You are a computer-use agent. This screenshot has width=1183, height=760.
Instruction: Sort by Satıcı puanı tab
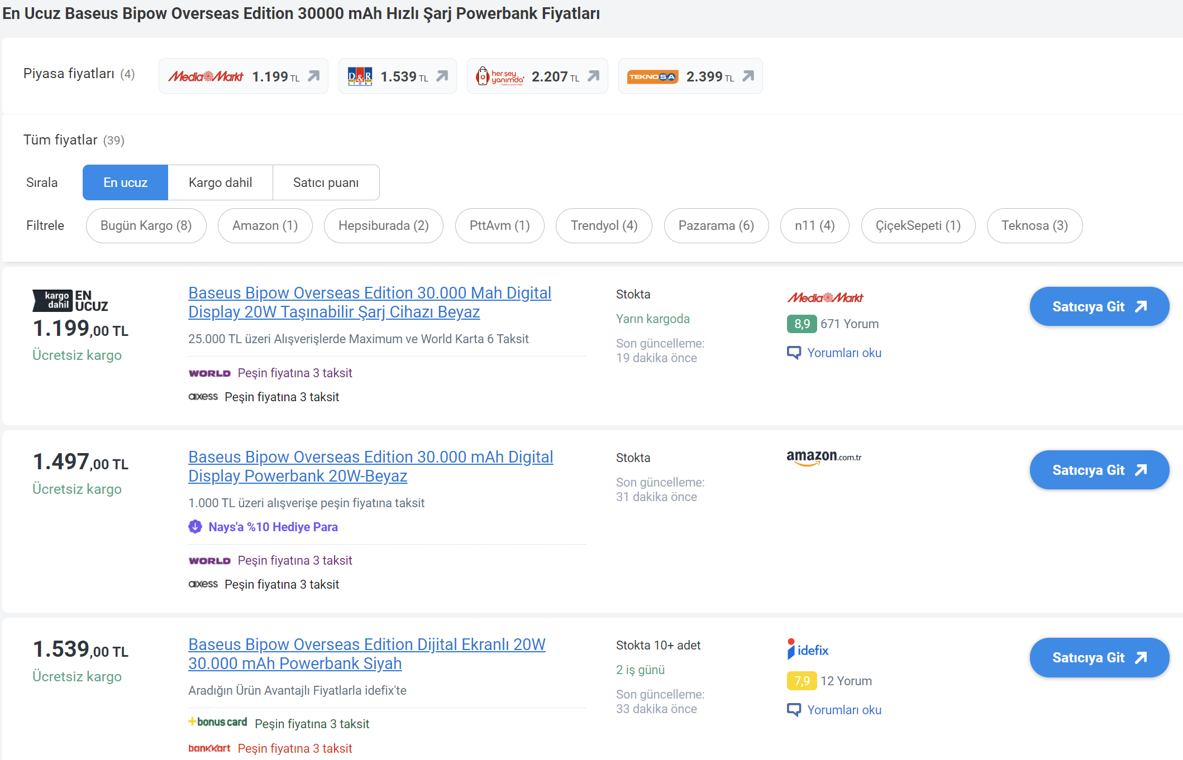(x=326, y=182)
